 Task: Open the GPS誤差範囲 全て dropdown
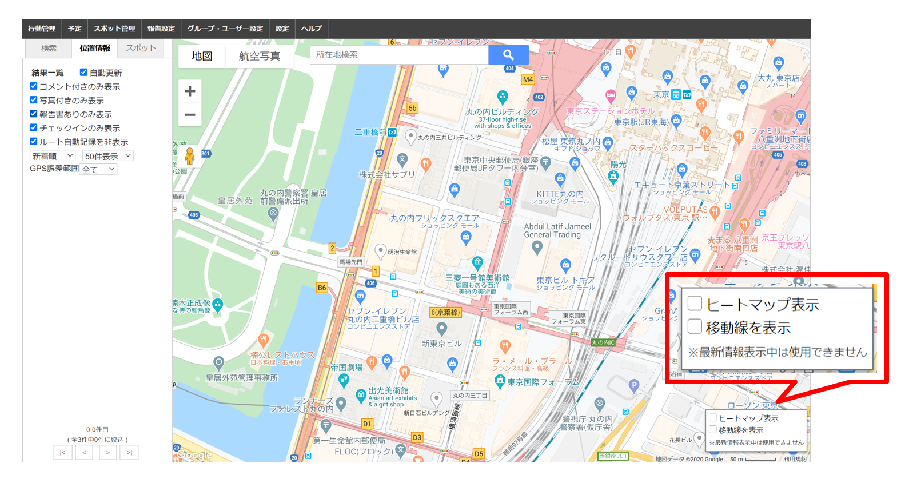coord(98,169)
